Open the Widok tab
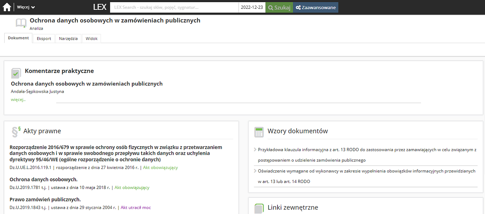 (92, 39)
